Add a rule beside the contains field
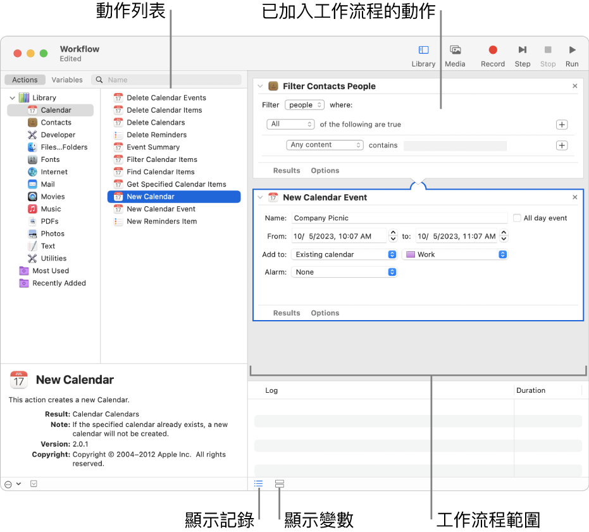 tap(562, 145)
